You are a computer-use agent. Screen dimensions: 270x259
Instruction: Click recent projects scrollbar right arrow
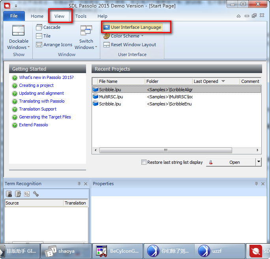pyautogui.click(x=258, y=150)
